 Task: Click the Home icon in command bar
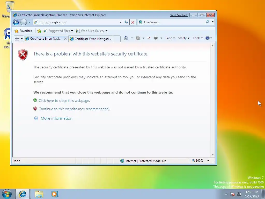click(x=126, y=38)
